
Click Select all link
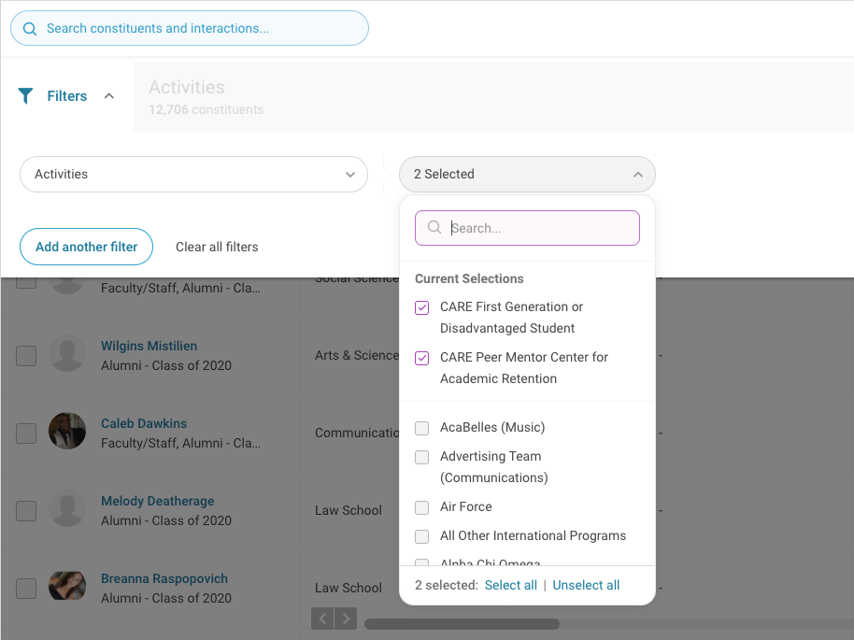pyautogui.click(x=510, y=585)
